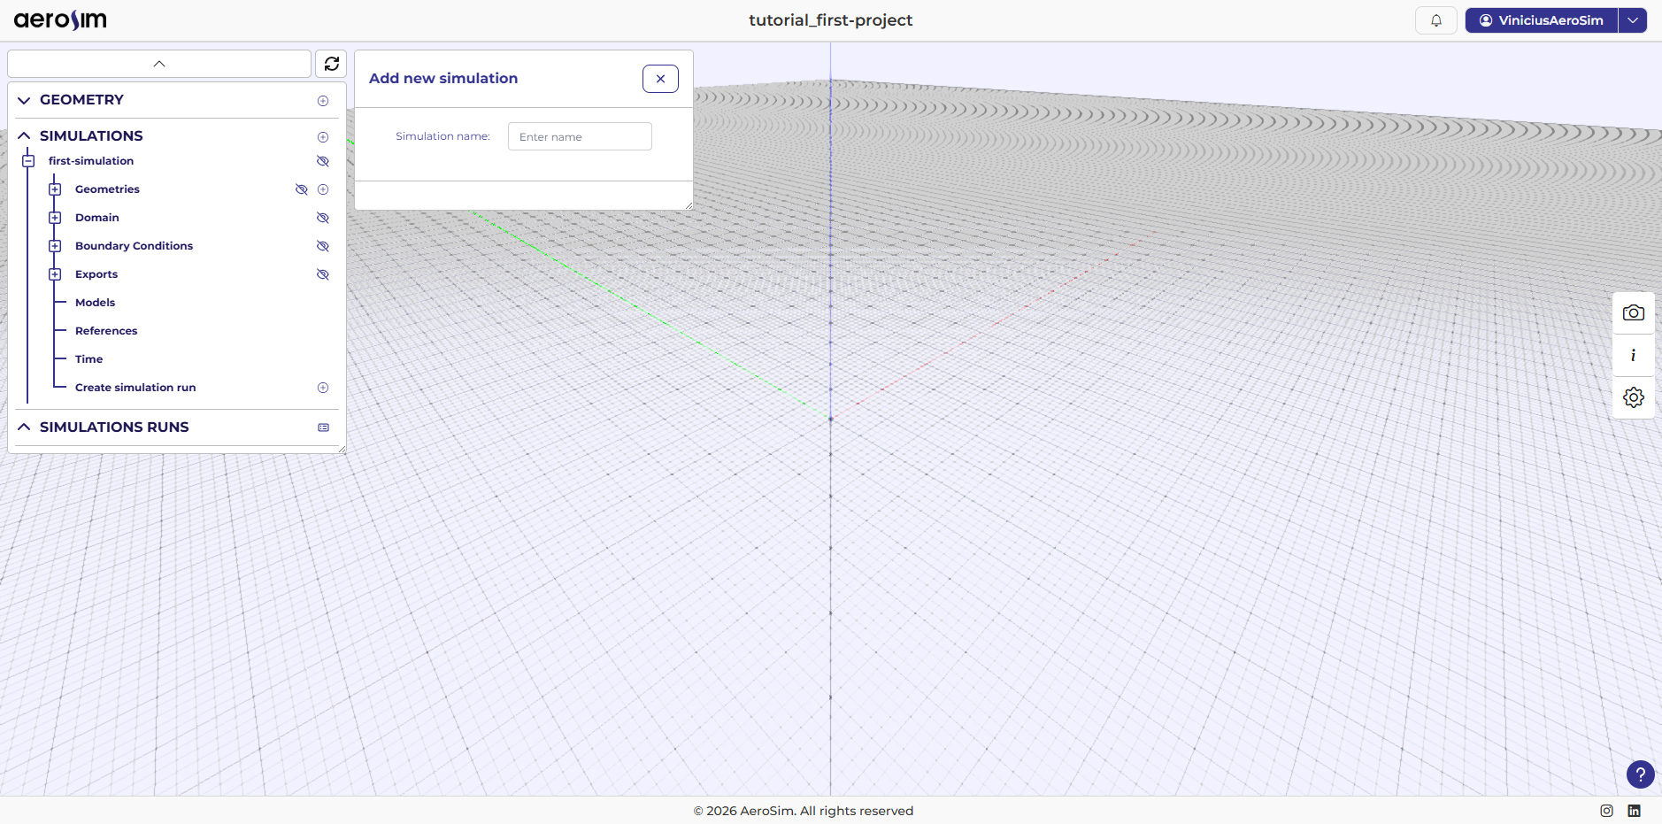1662x824 pixels.
Task: Open the GEOMETRY section chevron
Action: 23,100
